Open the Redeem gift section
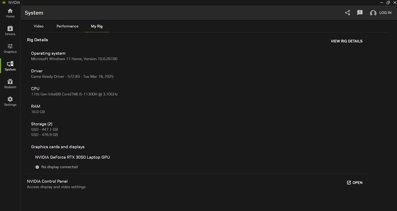Viewport: 397px width, 211px height. 10,84
